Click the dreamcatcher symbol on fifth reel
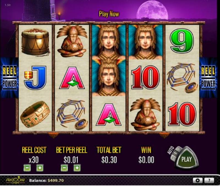This screenshot has height=186, width=220. [182, 78]
